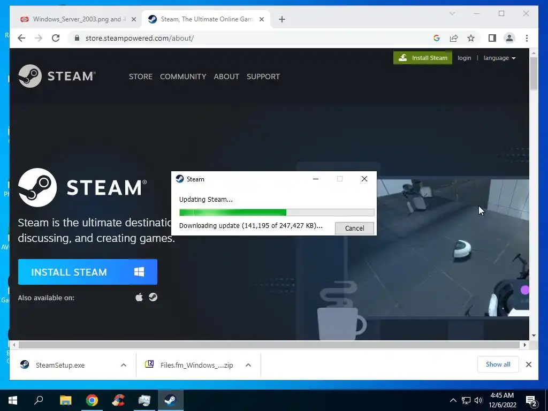Expand the language dropdown
The image size is (548, 411).
click(x=499, y=58)
